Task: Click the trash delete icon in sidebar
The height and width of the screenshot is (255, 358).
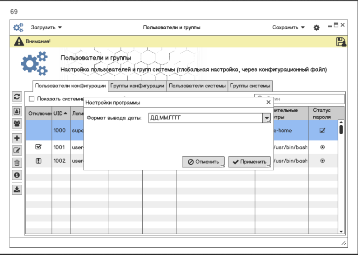Action: 16,163
